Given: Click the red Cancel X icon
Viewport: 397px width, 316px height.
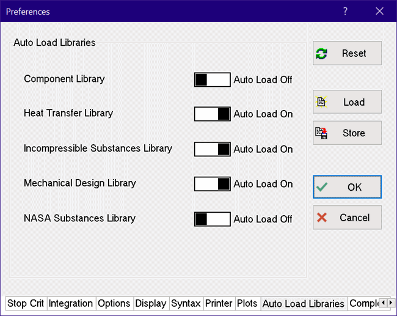Looking at the screenshot, I should pos(322,218).
